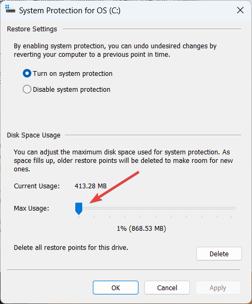Click the far right end of the Max Usage track
Screen dimensions: 252x304
pos(233,208)
